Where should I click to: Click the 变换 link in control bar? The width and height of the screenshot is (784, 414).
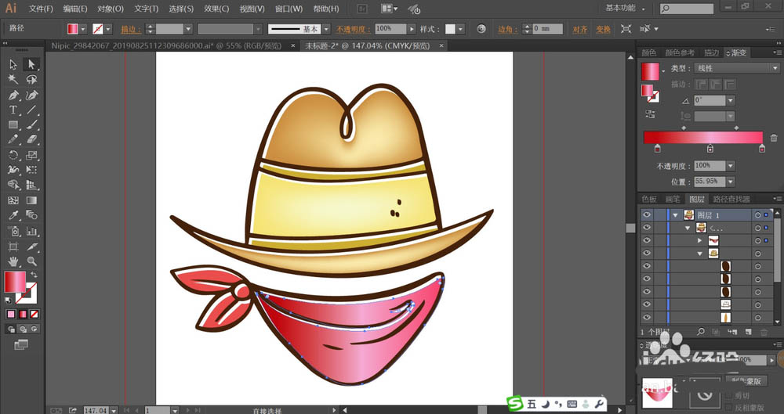click(602, 29)
